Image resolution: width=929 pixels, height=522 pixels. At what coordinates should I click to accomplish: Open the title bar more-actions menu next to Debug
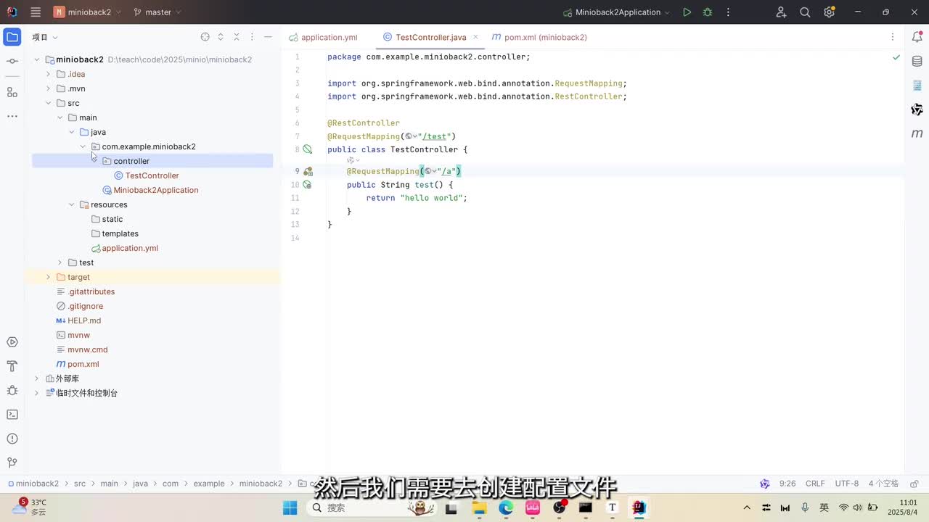click(728, 12)
